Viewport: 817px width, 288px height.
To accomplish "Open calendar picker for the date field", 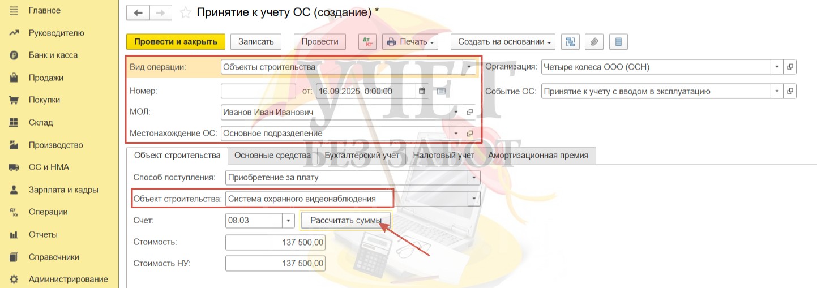I will [422, 91].
